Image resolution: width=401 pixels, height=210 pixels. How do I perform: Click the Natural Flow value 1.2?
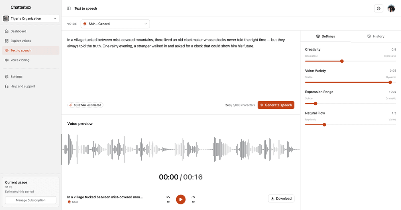click(x=394, y=113)
